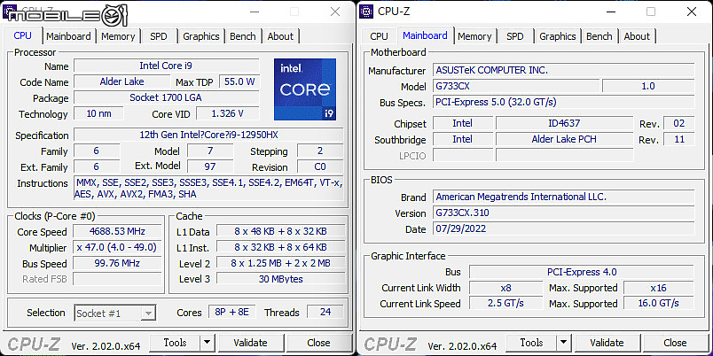Click Revision value 'C0'
The image size is (713, 356).
click(320, 166)
